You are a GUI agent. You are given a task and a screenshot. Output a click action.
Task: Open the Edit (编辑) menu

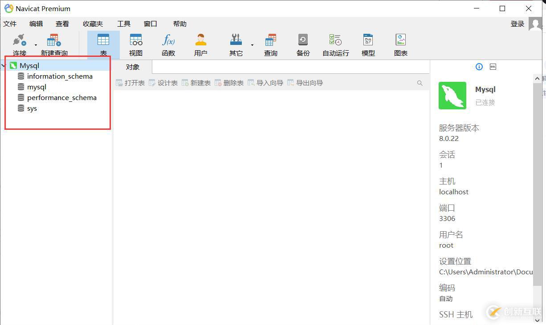(36, 24)
